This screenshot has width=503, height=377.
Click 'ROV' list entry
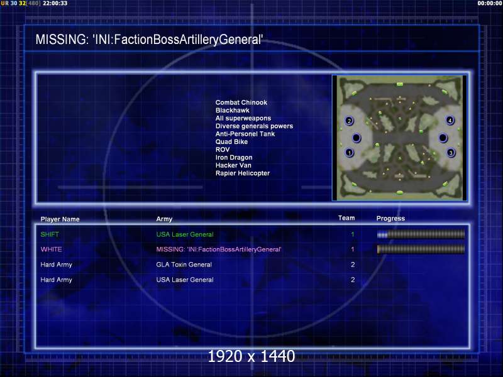point(223,150)
